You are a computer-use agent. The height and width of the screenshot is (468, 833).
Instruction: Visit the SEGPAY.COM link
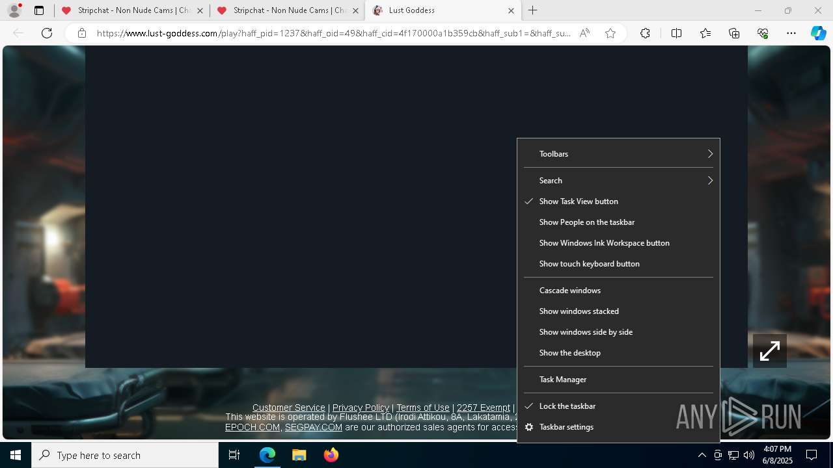[314, 427]
